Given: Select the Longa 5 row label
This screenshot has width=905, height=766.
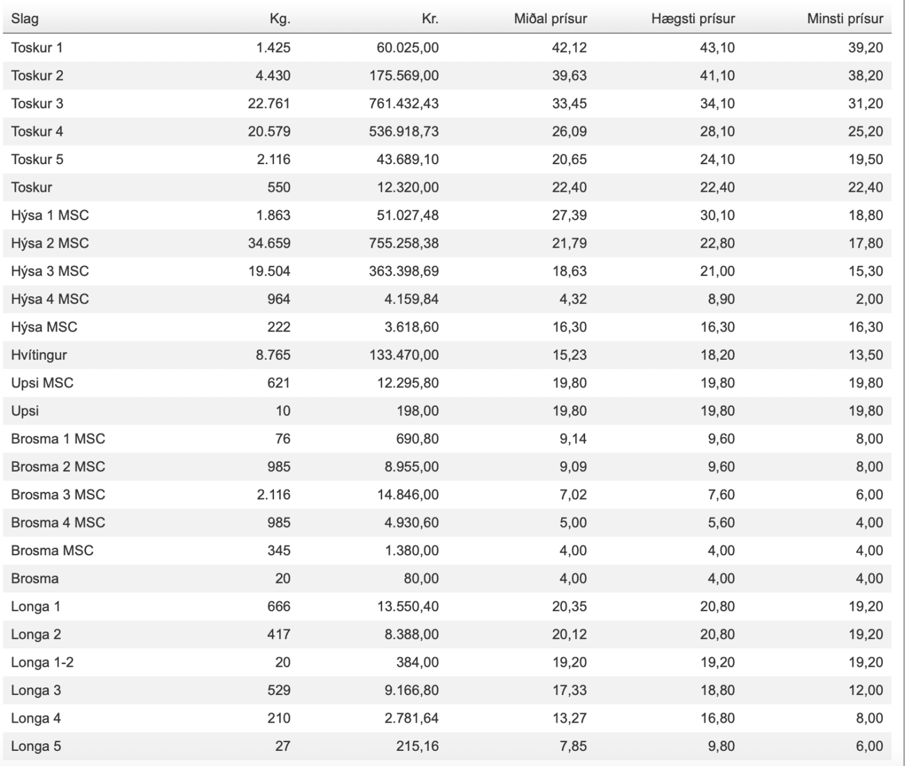Looking at the screenshot, I should click(36, 747).
